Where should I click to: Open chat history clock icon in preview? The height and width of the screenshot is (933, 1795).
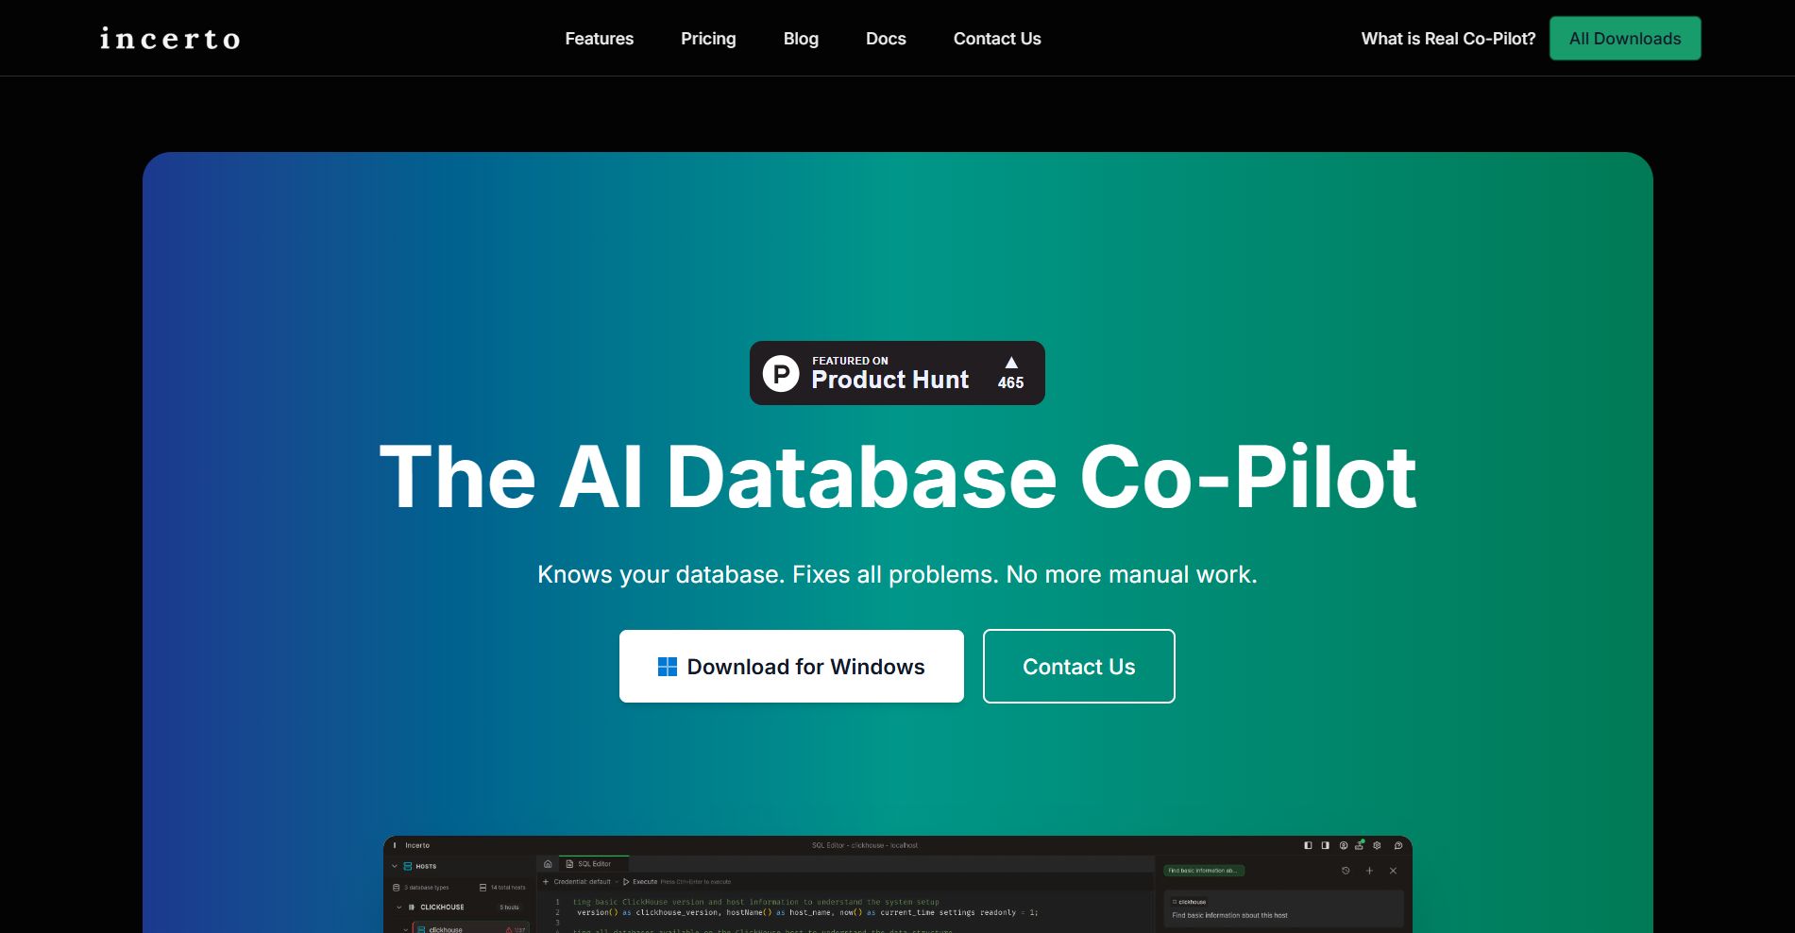point(1346,871)
